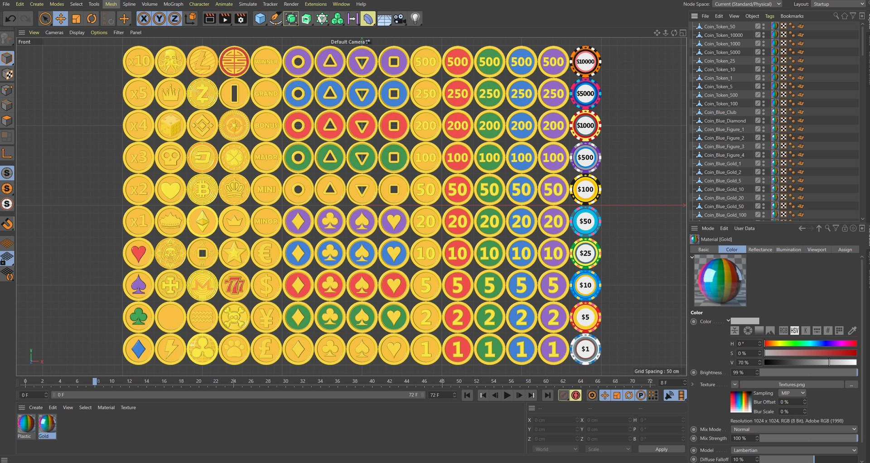Click the Render View clapperboard icon
This screenshot has height=463, width=870.
pos(209,19)
